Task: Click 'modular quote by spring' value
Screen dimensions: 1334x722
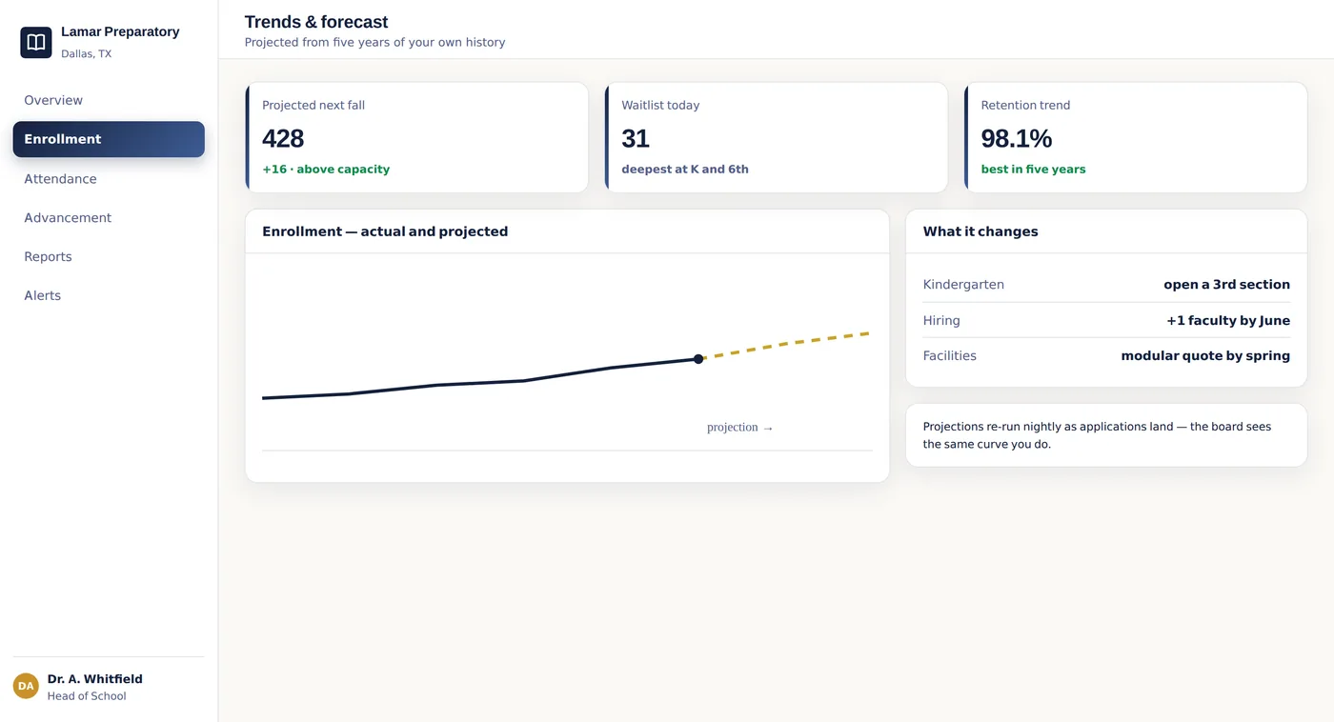Action: pos(1205,356)
